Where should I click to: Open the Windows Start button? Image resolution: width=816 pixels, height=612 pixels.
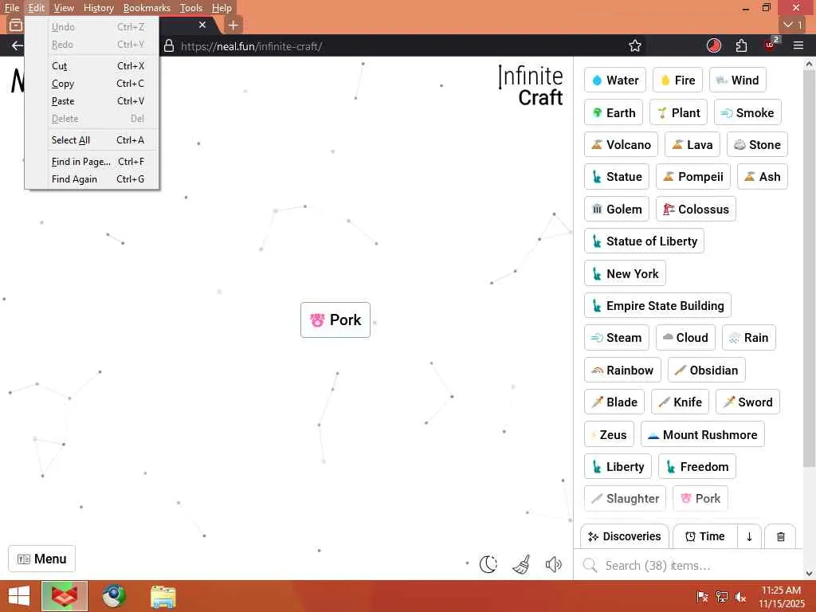19,596
